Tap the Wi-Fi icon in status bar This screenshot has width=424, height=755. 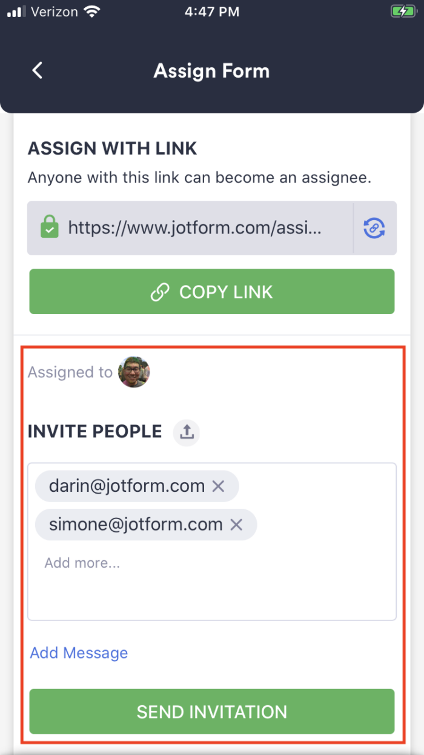(x=93, y=11)
